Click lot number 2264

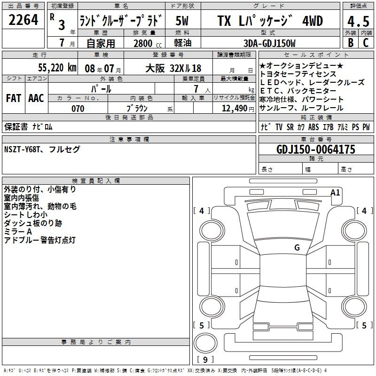pyautogui.click(x=23, y=20)
